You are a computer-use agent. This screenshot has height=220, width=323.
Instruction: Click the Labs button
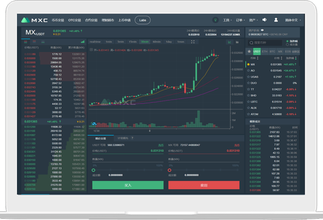pos(142,20)
